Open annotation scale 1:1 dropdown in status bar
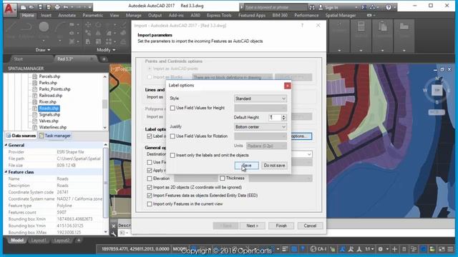The width and height of the screenshot is (458, 257). click(369, 249)
